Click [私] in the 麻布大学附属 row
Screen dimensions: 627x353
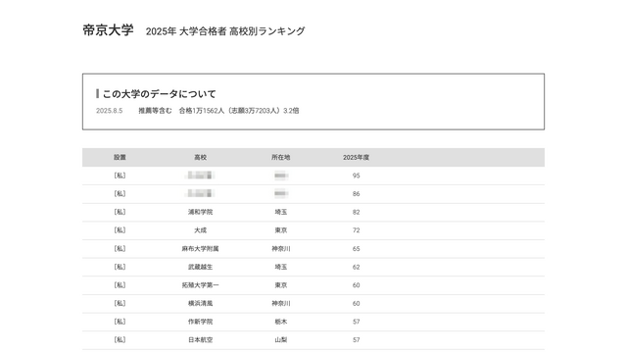click(120, 248)
